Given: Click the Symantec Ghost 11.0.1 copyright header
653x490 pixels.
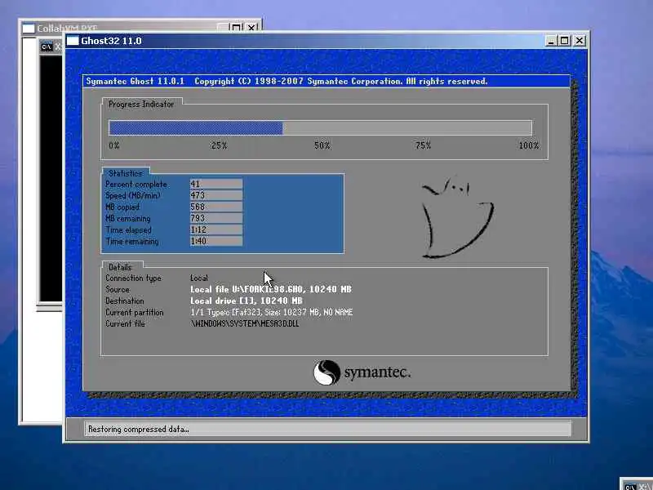Looking at the screenshot, I should tap(287, 81).
